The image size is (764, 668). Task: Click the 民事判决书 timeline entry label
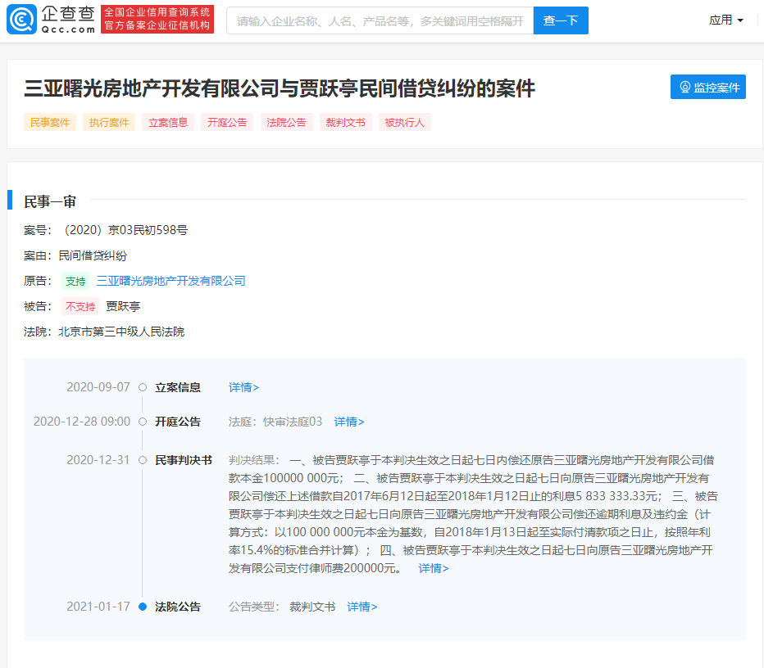tap(184, 460)
